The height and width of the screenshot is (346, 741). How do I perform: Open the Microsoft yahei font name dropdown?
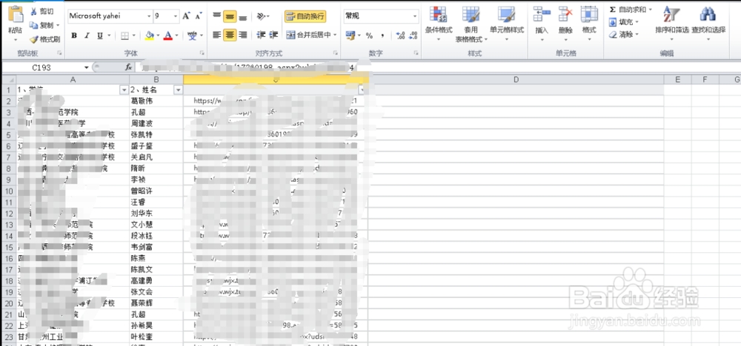coord(148,16)
